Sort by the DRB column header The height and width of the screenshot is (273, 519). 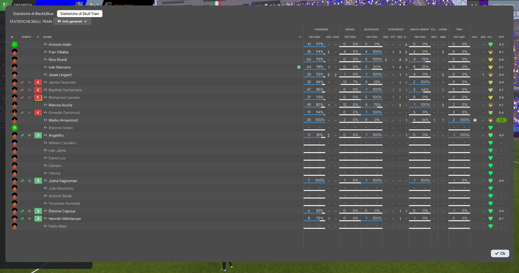coord(443,37)
